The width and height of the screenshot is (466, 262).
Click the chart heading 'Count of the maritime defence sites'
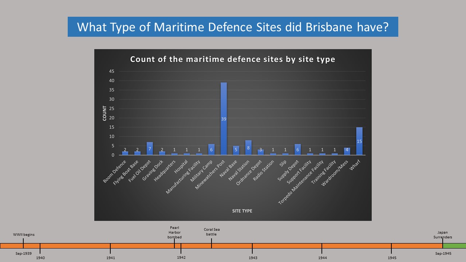click(233, 59)
